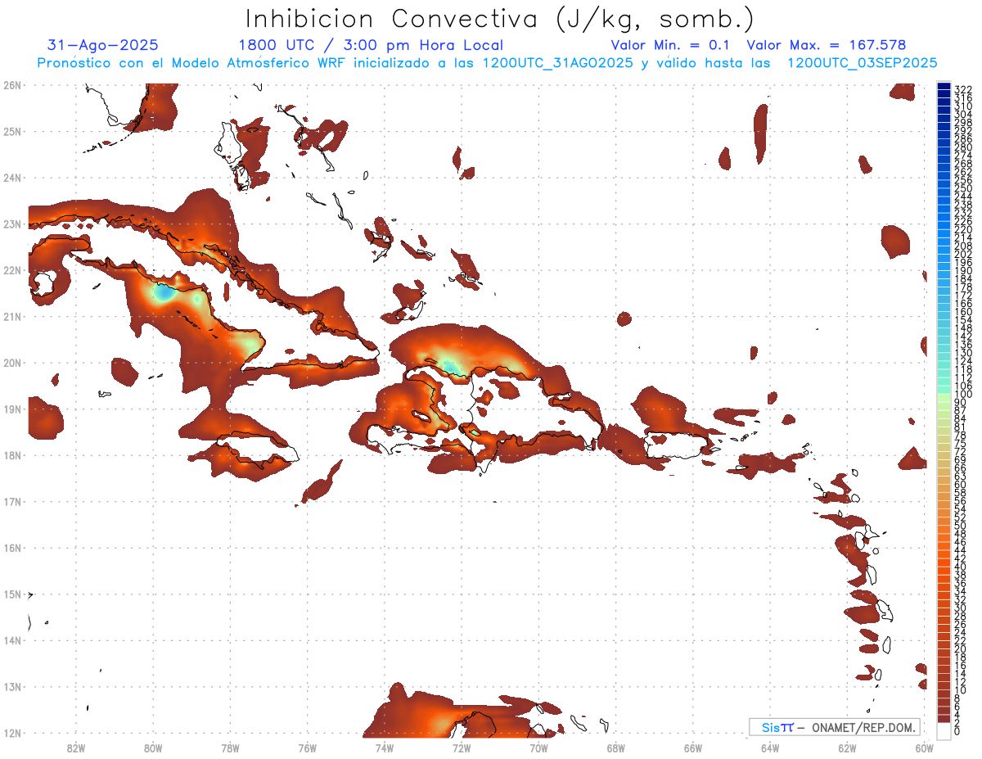982x759 pixels.
Task: Click '1800 UTC / 3:00 pm Hora Local'
Action: (371, 45)
